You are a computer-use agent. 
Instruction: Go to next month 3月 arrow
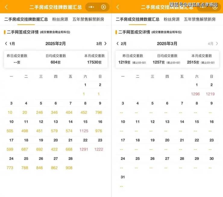tap(105, 43)
